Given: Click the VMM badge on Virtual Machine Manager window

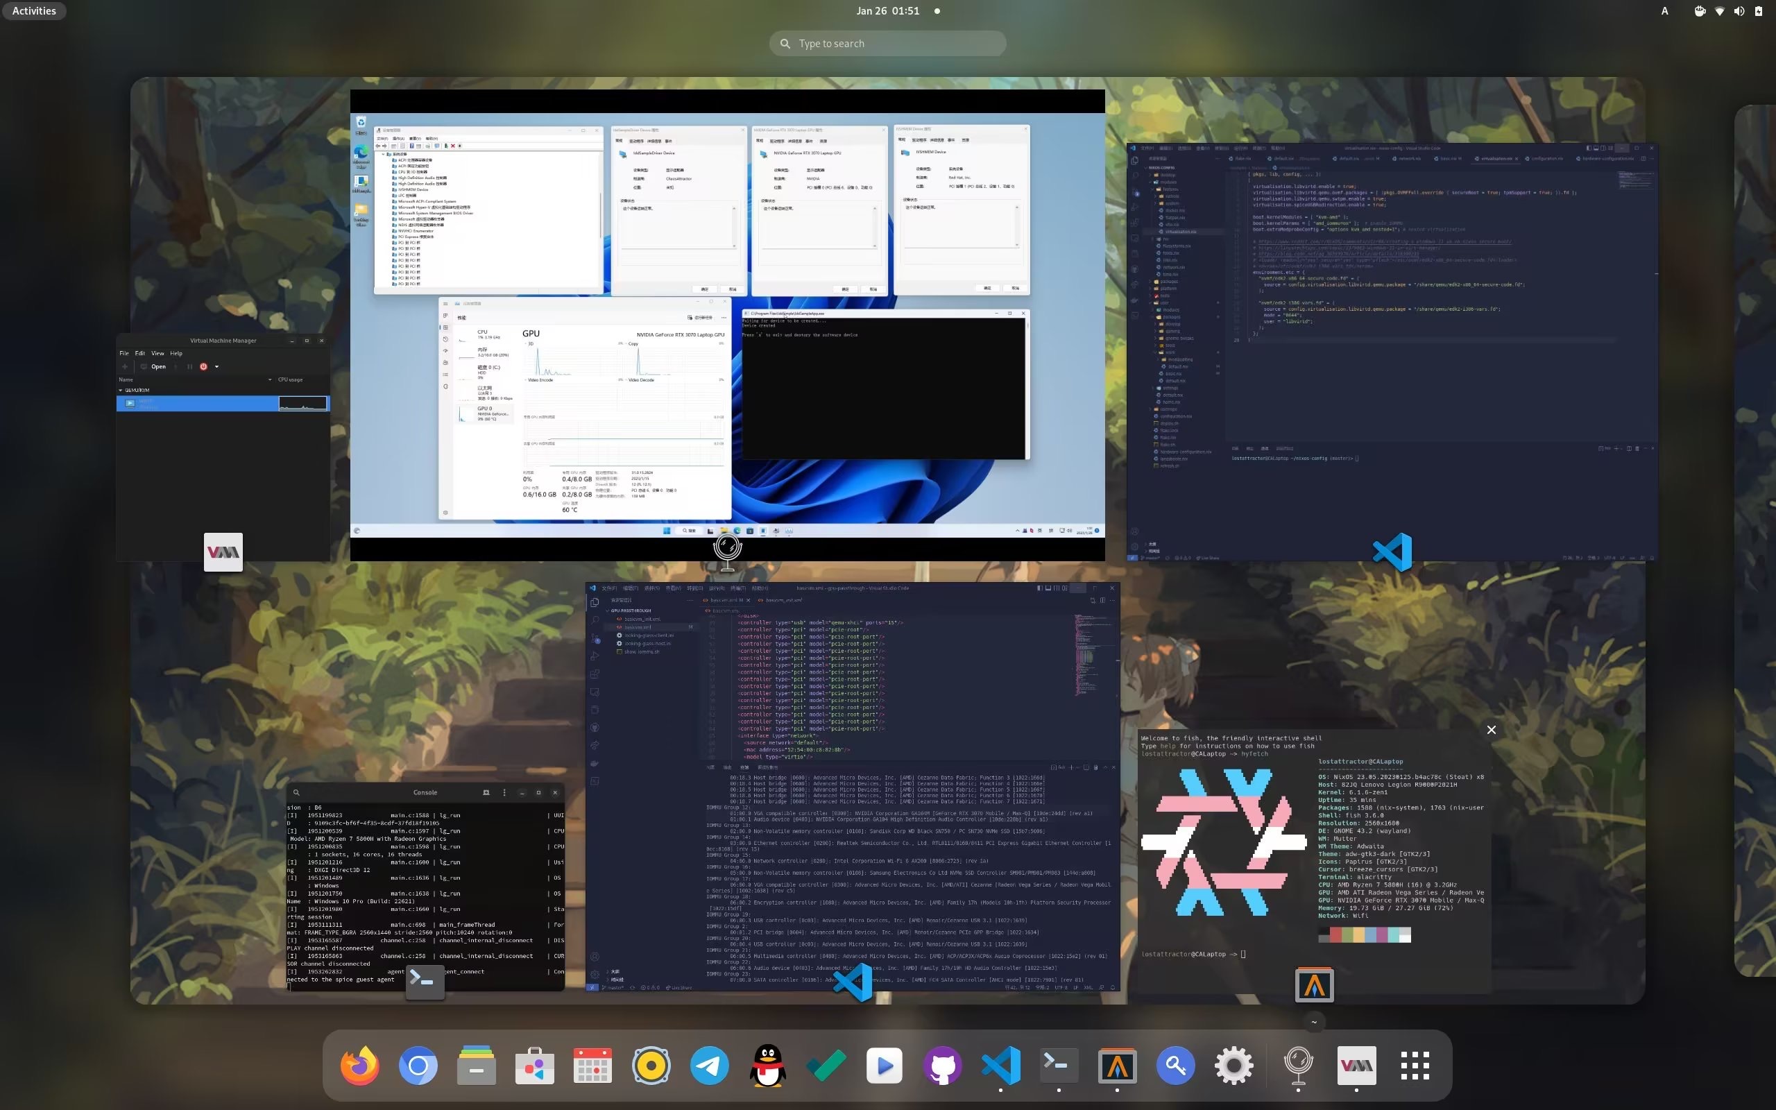Looking at the screenshot, I should (223, 552).
